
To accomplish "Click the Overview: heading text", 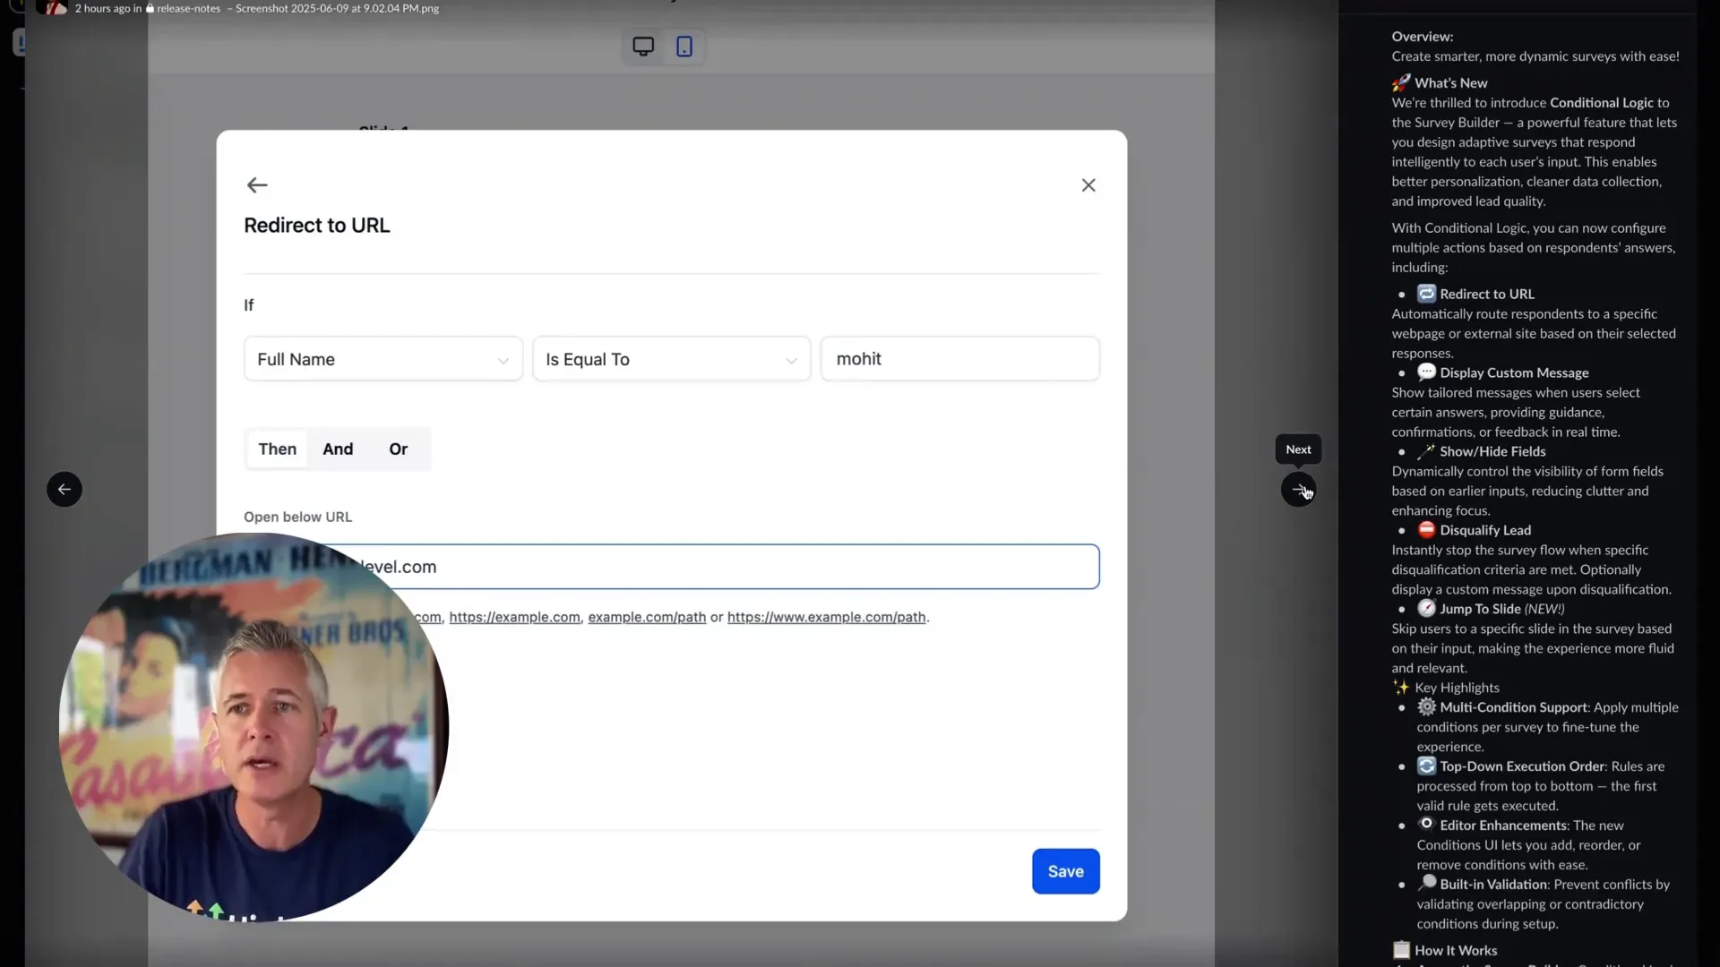I will pyautogui.click(x=1423, y=37).
